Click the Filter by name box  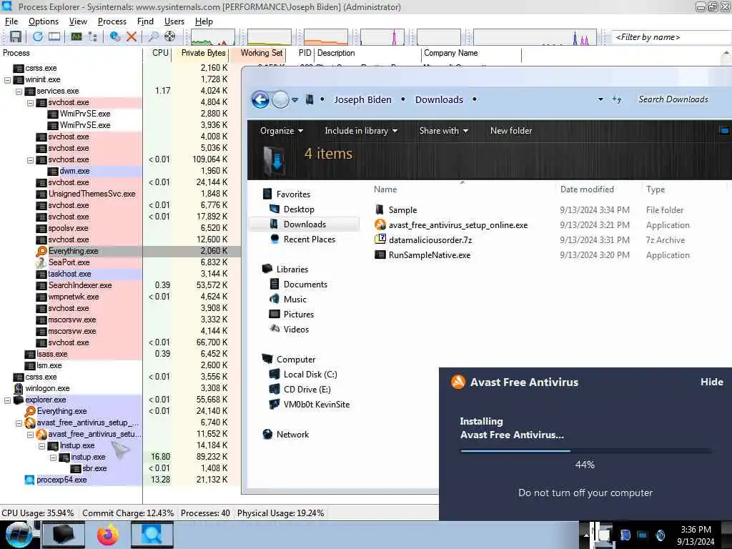tap(671, 37)
